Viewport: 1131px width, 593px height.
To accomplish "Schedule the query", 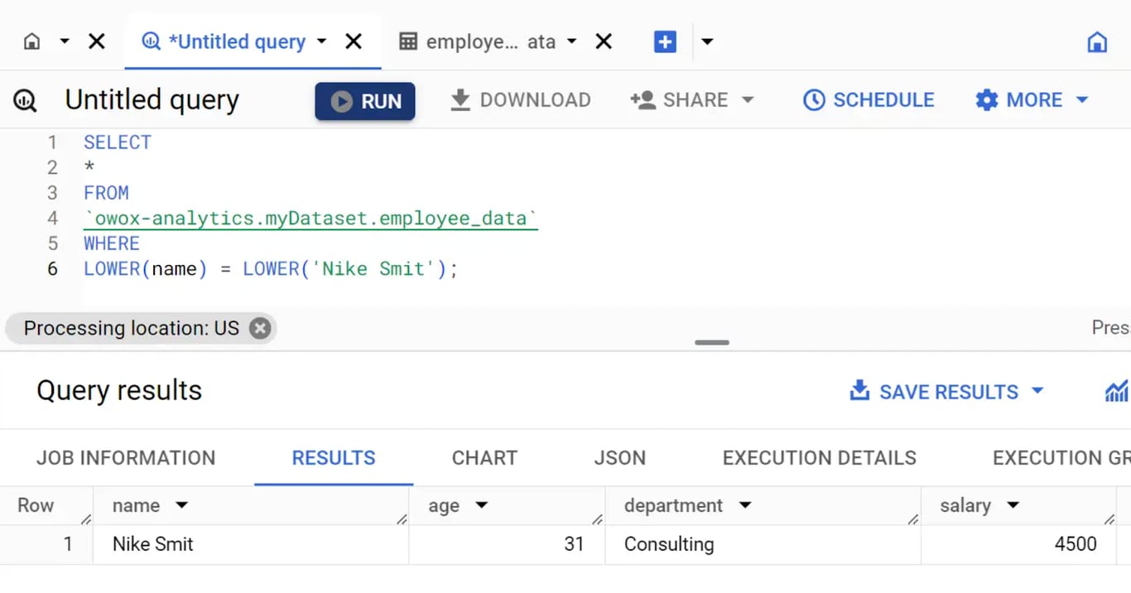I will click(x=869, y=100).
